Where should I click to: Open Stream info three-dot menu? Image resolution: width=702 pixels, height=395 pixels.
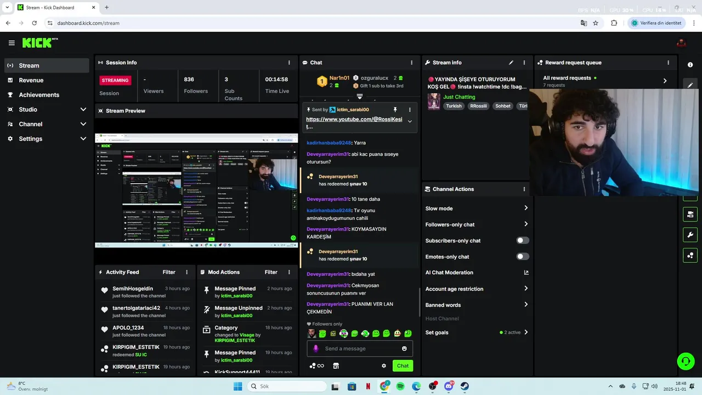[524, 63]
